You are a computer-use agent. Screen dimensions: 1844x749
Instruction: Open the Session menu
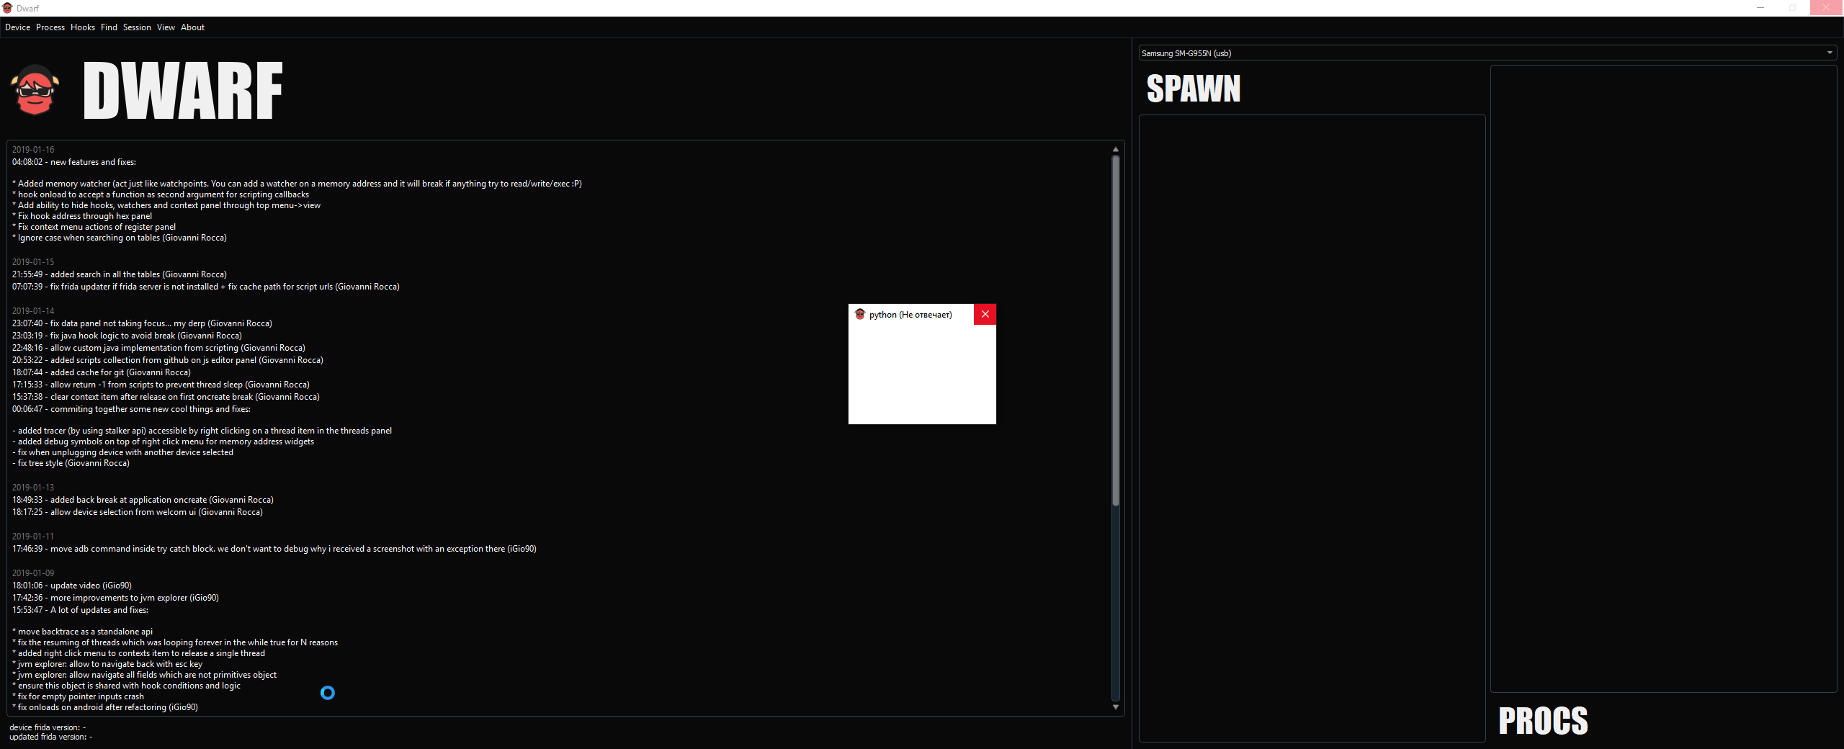(x=136, y=27)
